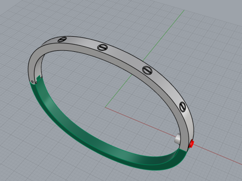Select the red pin on the bracelet

[x=191, y=144]
